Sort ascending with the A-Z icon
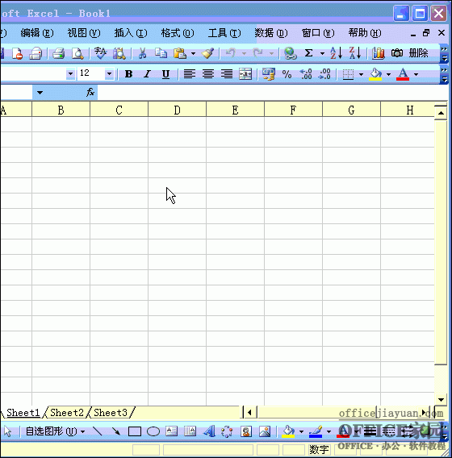 [x=337, y=53]
